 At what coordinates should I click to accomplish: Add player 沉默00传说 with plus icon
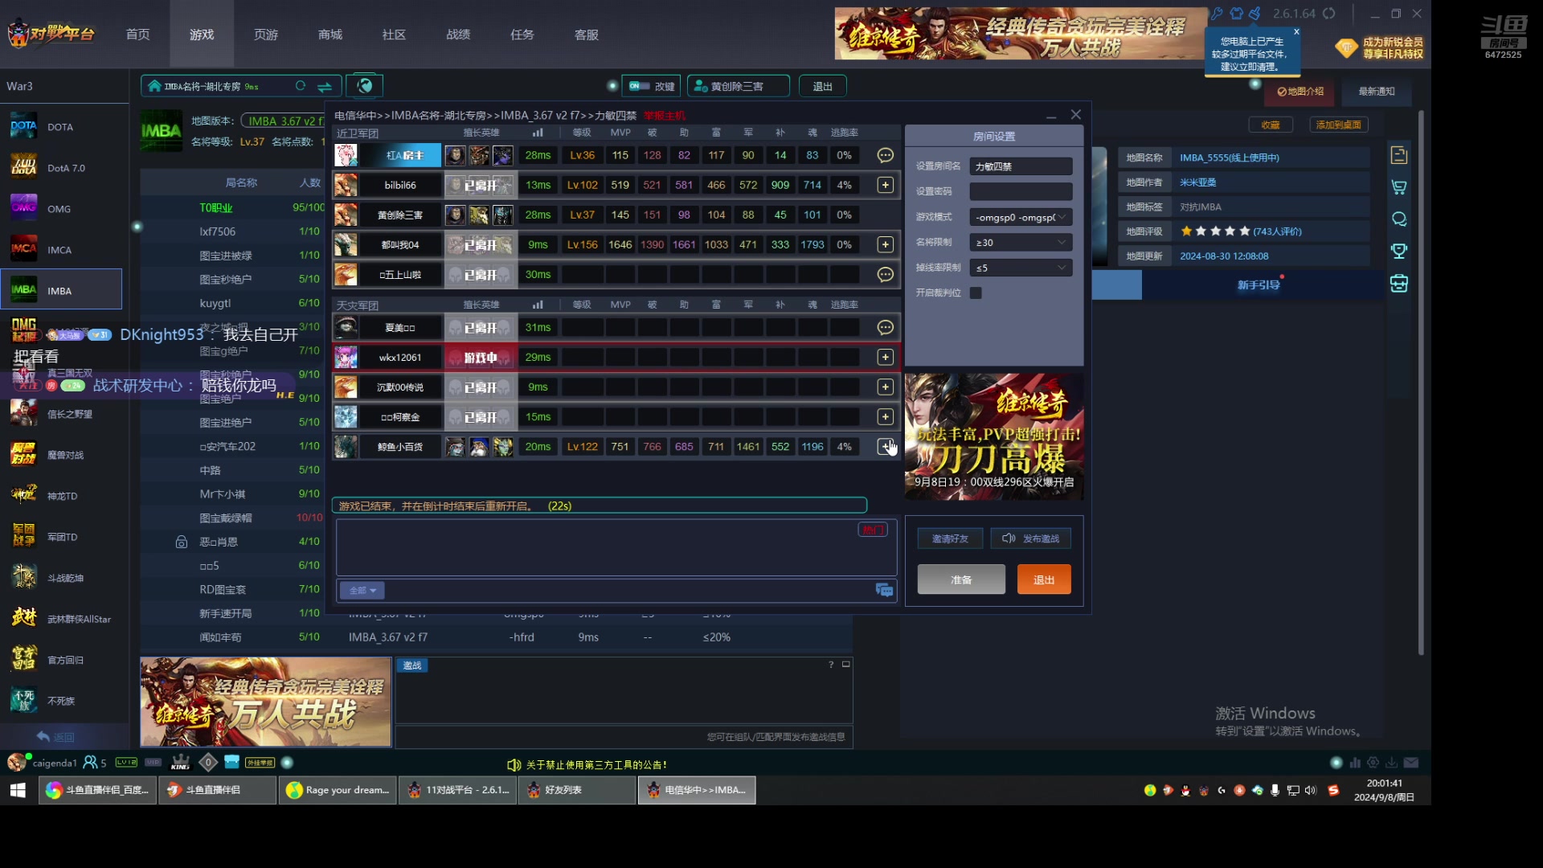[885, 387]
